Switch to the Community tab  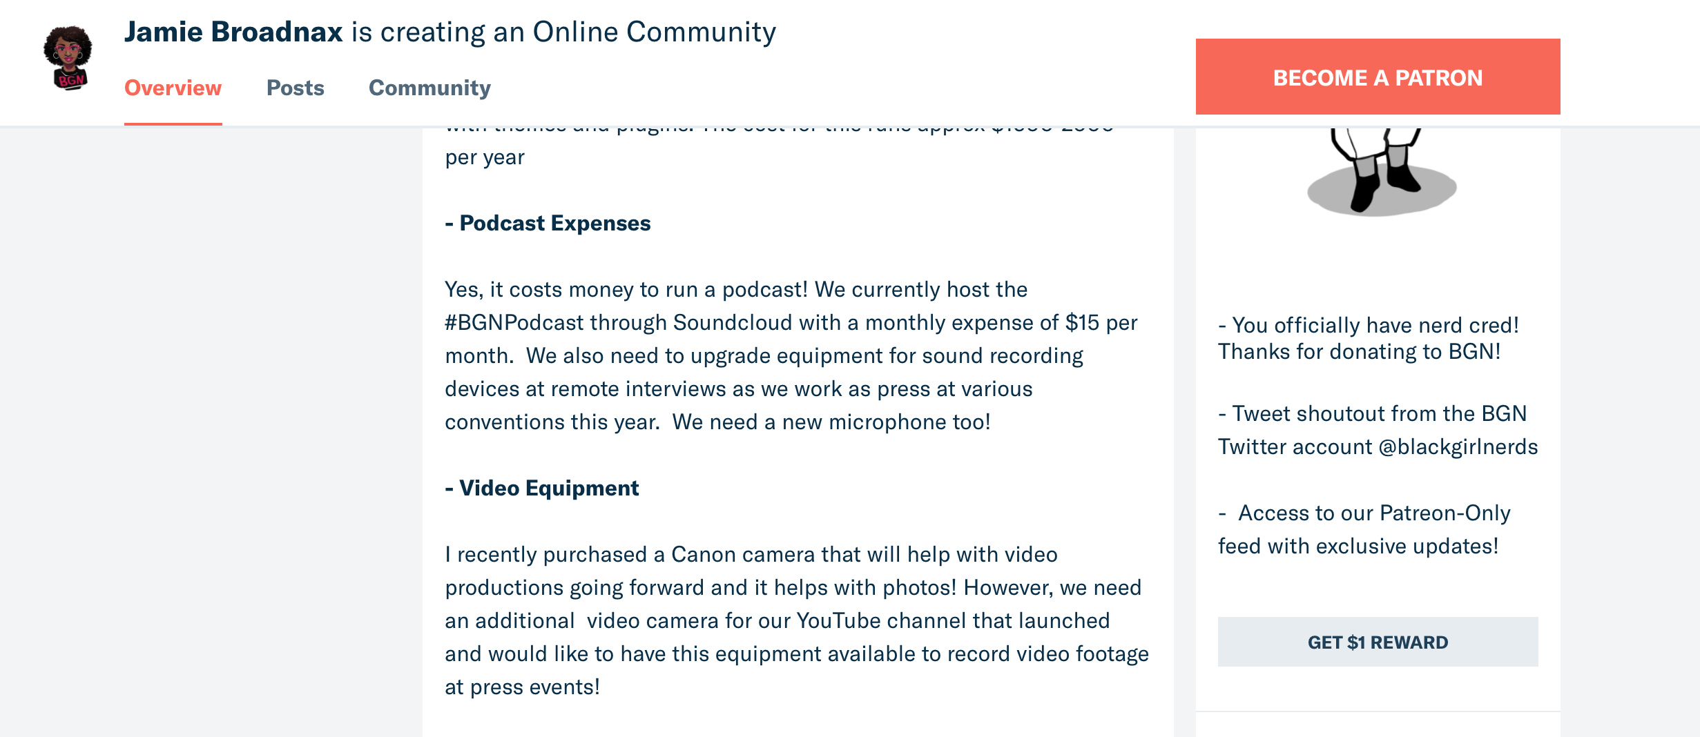point(429,88)
